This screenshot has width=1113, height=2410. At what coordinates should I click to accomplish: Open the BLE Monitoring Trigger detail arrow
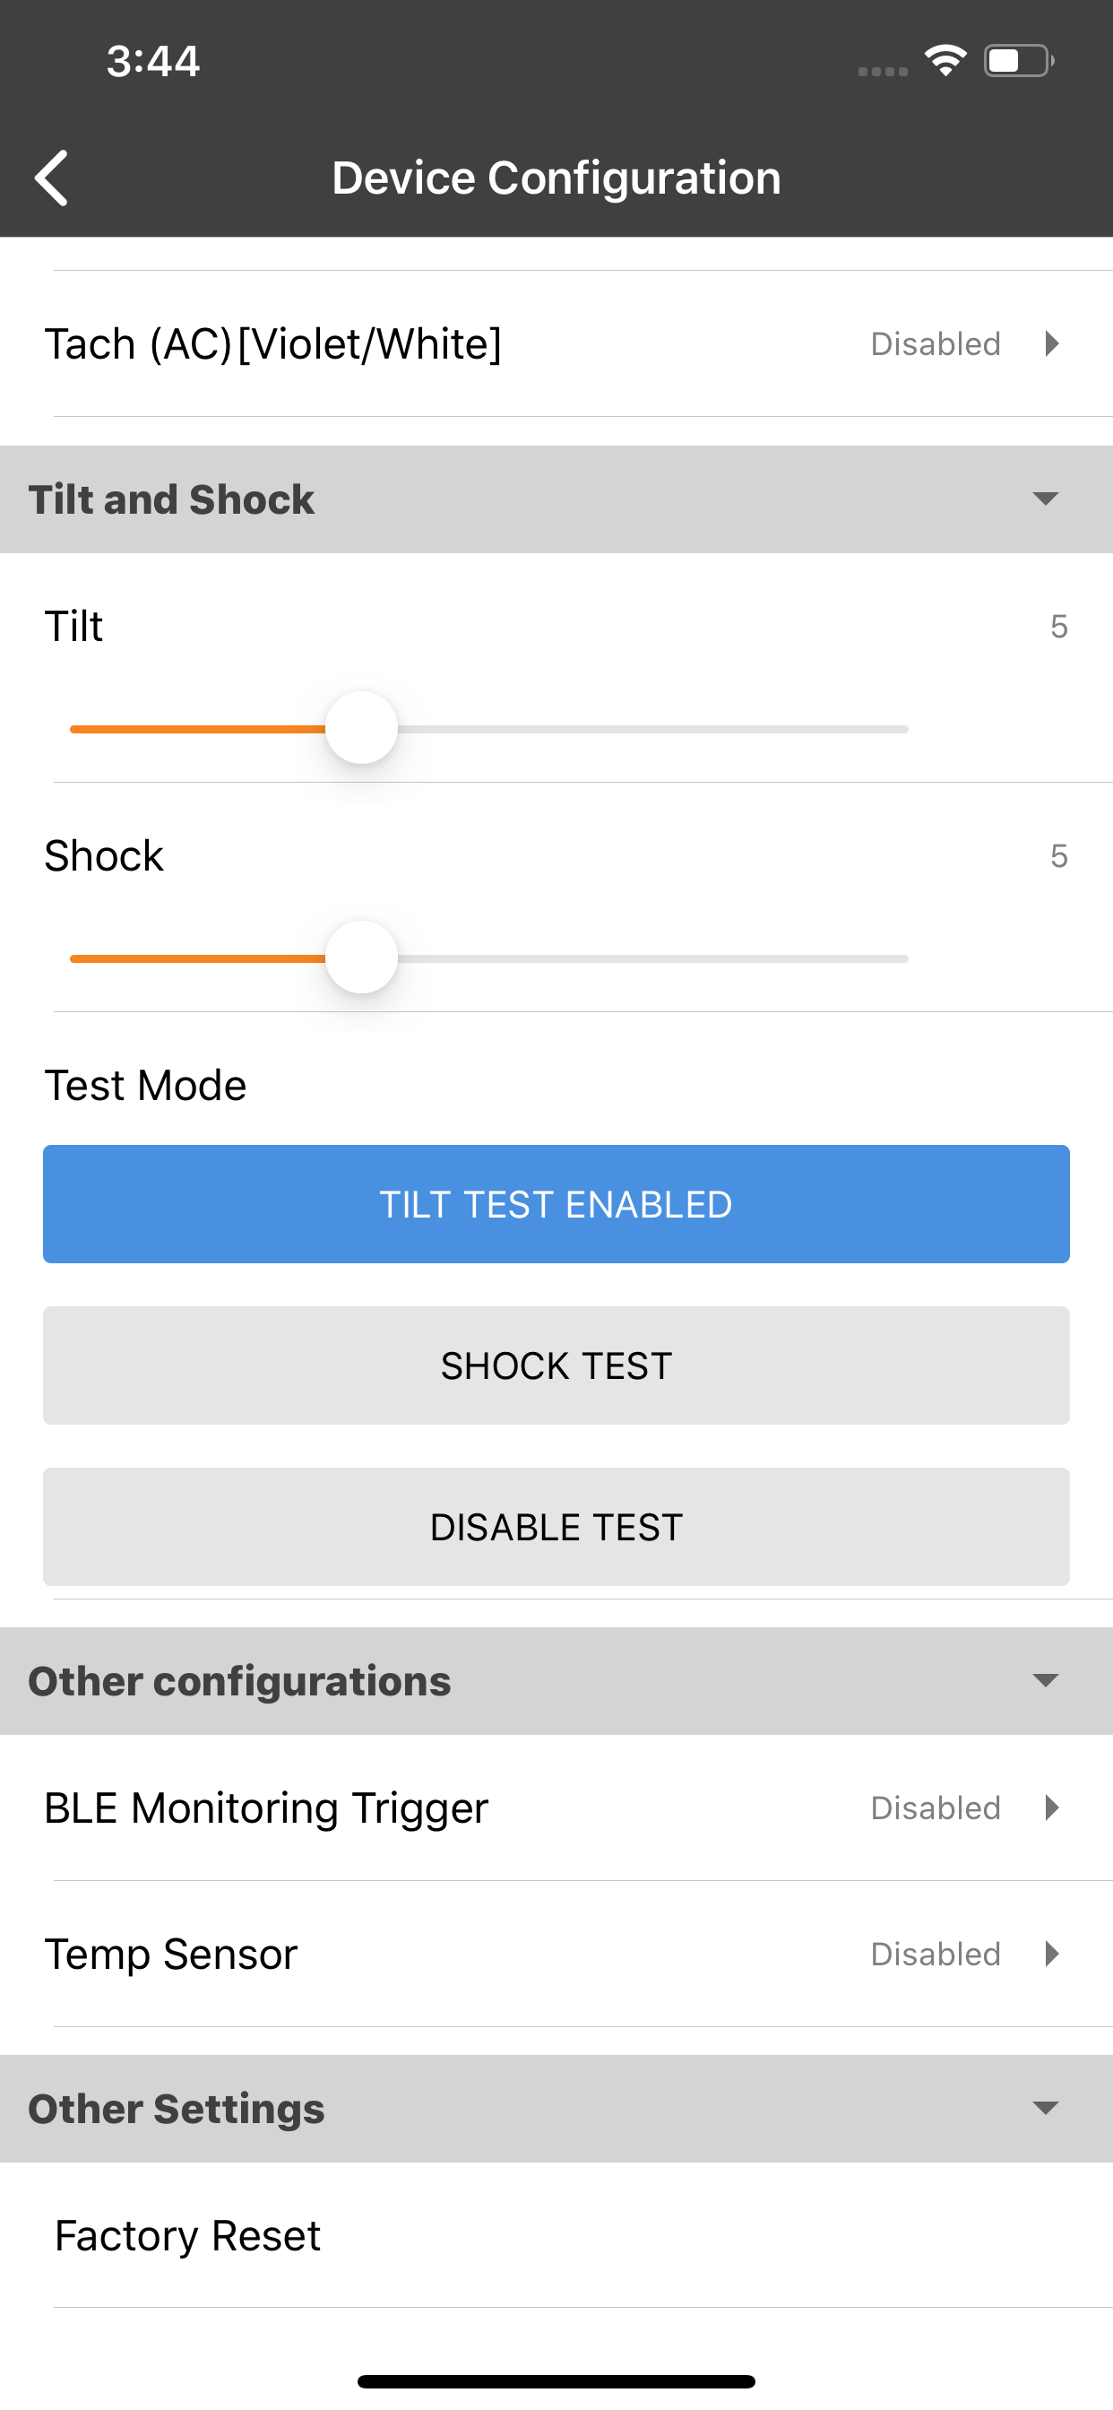tap(1051, 1807)
